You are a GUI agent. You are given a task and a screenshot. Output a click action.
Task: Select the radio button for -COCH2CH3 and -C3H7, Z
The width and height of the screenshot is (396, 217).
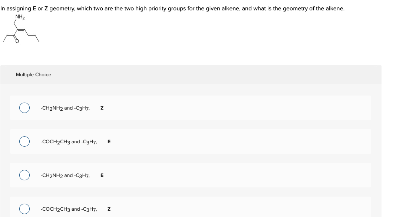[x=24, y=209]
